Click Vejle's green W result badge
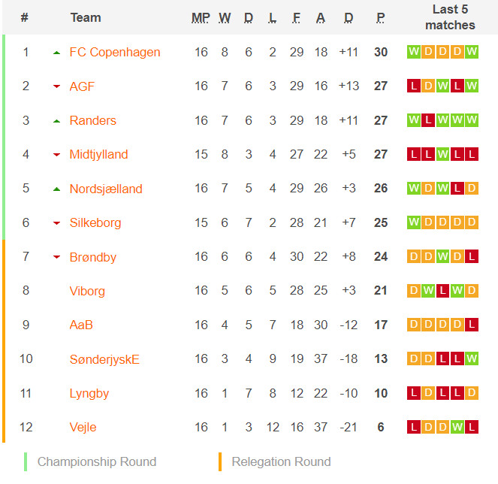Viewport: 498px width, 484px height. (457, 427)
